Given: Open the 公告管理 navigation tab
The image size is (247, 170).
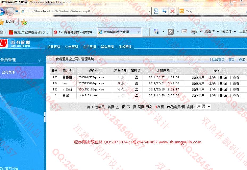Looking at the screenshot, I should [72, 47].
